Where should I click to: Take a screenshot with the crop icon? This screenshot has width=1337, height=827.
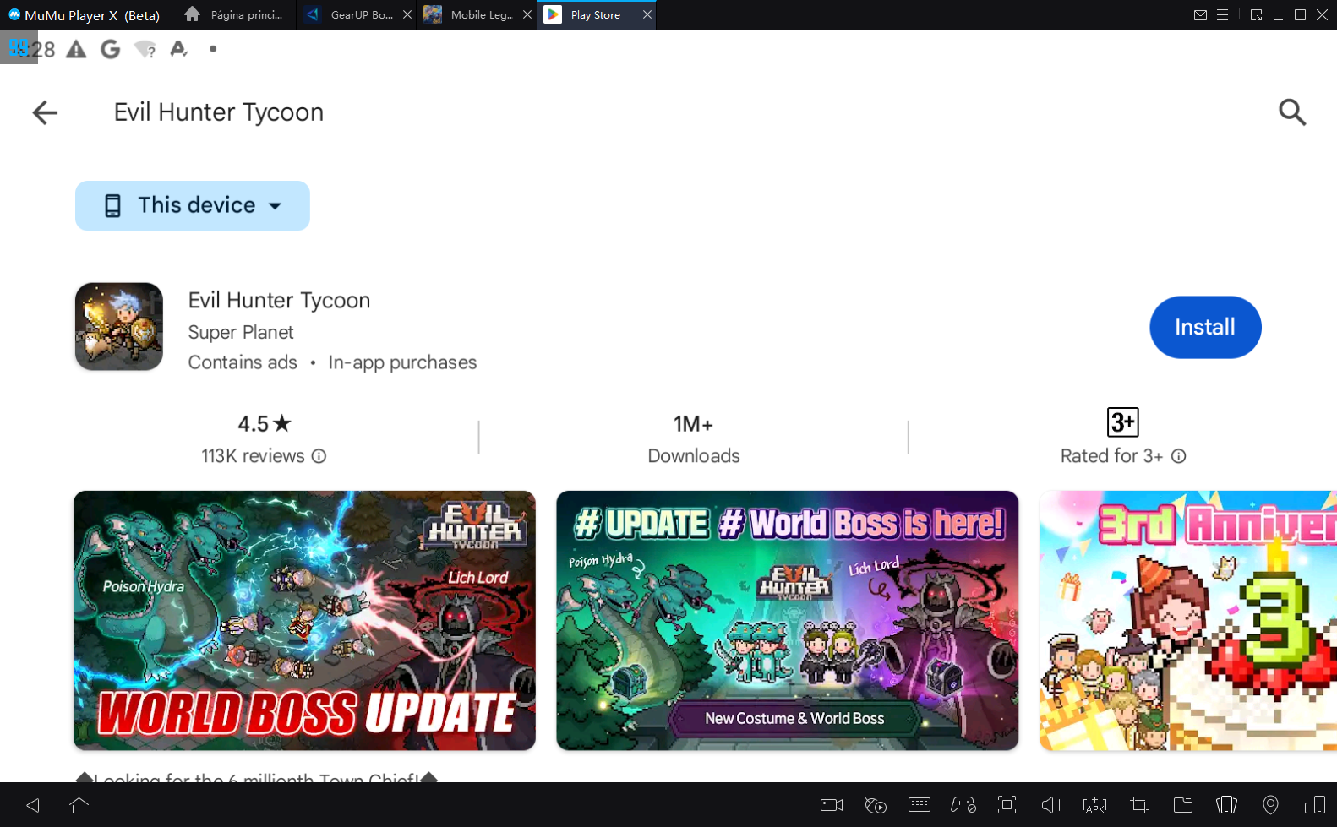pyautogui.click(x=1139, y=805)
